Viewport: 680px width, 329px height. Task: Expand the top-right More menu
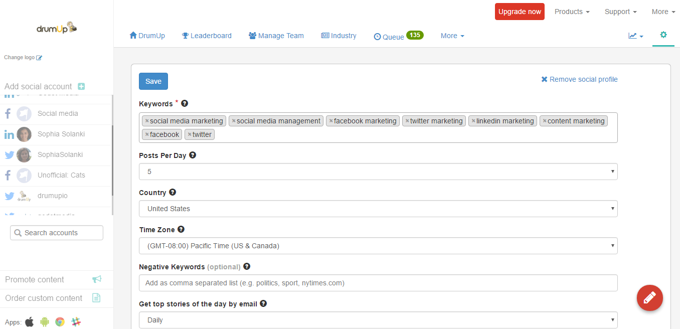click(x=663, y=12)
